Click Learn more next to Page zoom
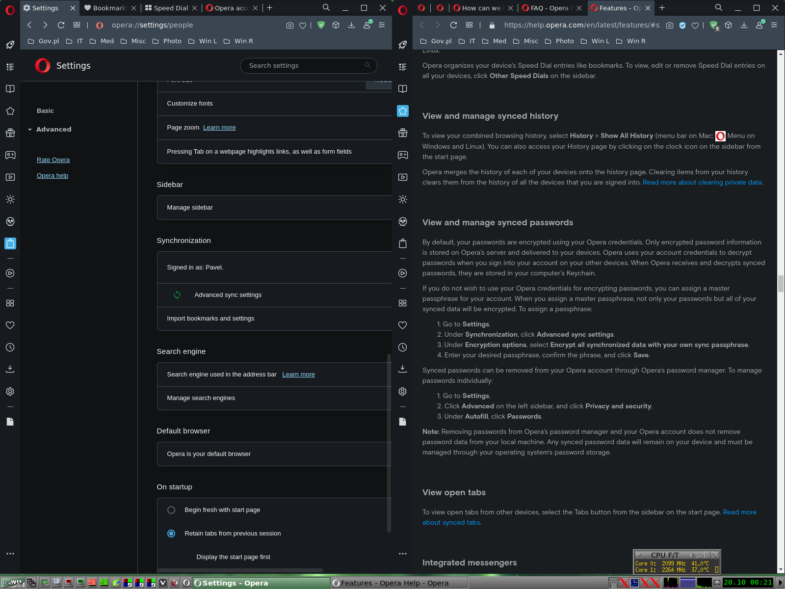This screenshot has width=785, height=589. [219, 128]
